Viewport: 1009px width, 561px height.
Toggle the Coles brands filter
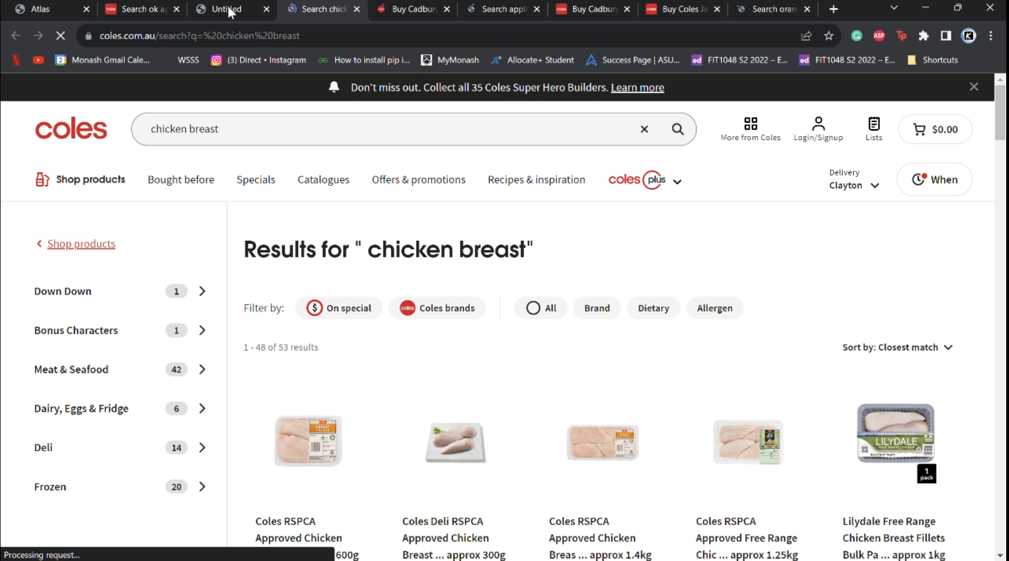437,308
